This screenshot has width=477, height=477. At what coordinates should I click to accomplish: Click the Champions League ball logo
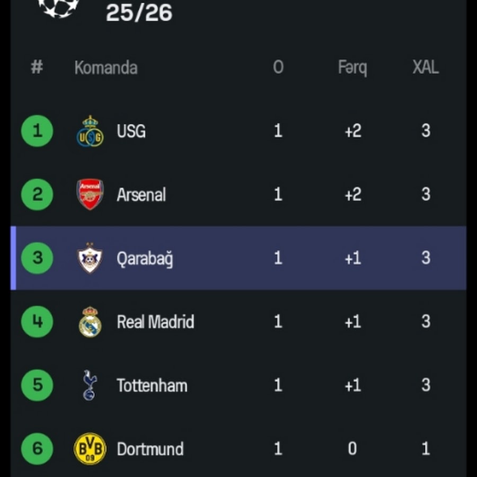pyautogui.click(x=58, y=6)
